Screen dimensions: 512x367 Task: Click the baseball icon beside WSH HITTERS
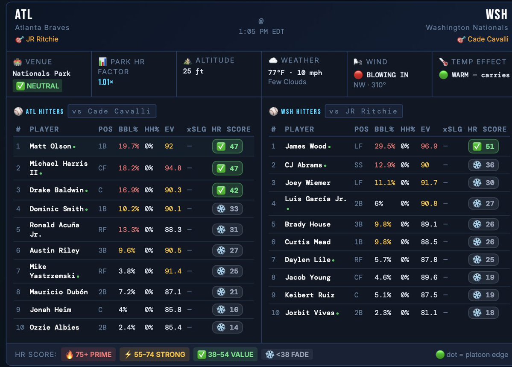pos(274,112)
